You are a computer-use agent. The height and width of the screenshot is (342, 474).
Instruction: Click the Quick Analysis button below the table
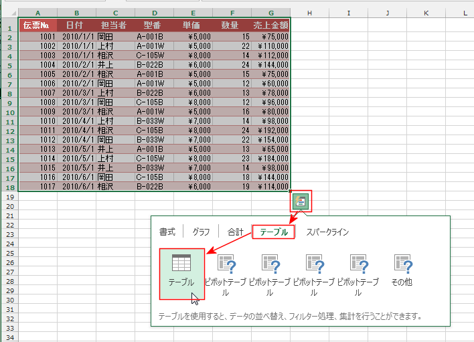(x=300, y=201)
